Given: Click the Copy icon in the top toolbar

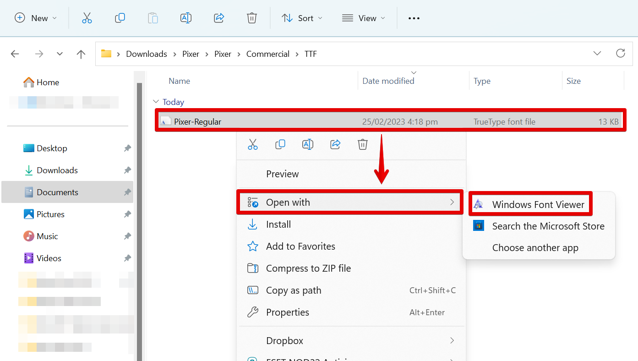Looking at the screenshot, I should coord(120,18).
